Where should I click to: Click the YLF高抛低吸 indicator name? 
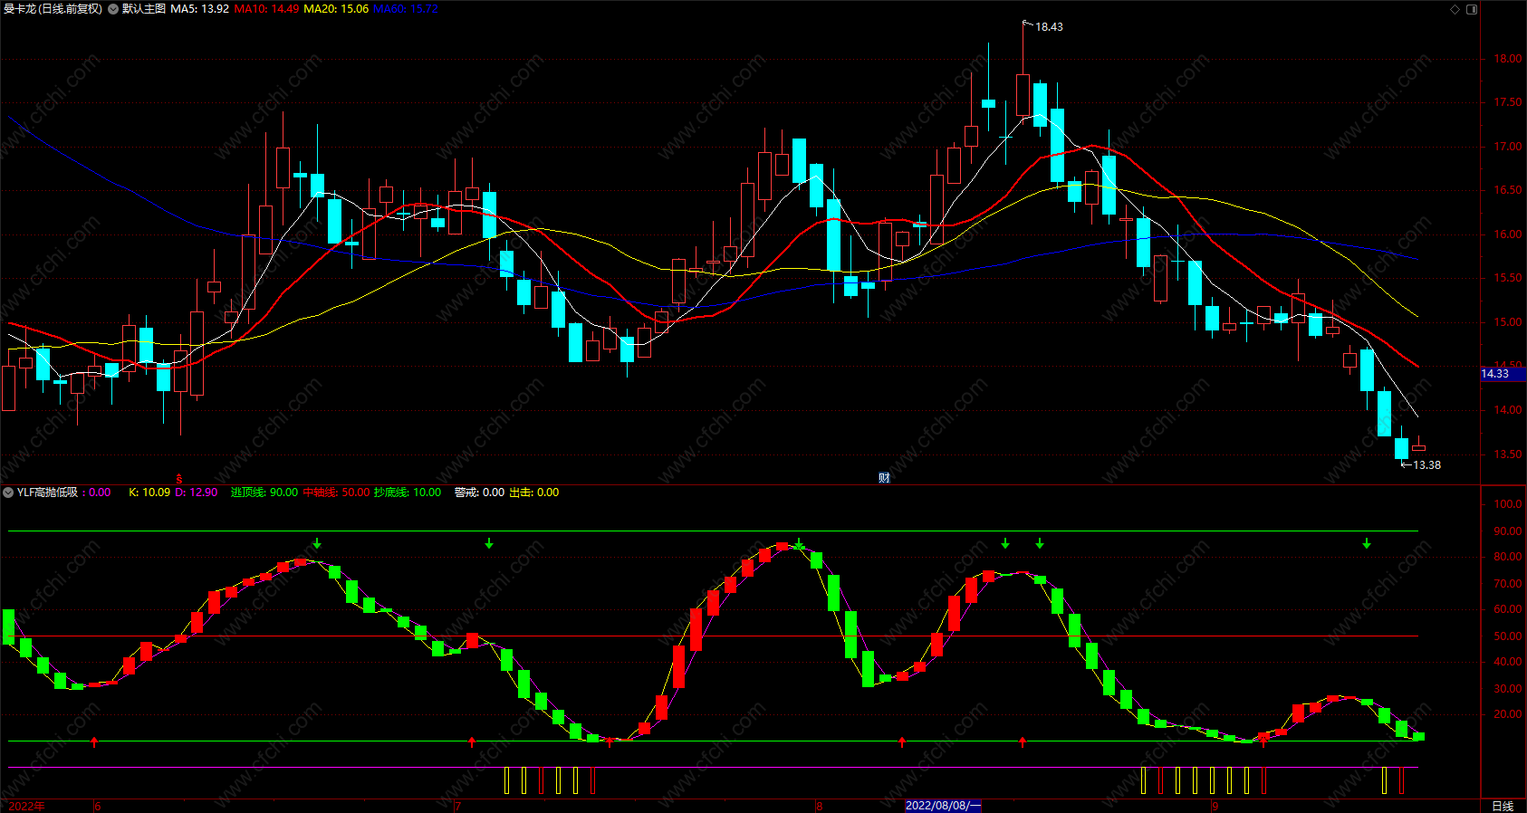coord(47,493)
